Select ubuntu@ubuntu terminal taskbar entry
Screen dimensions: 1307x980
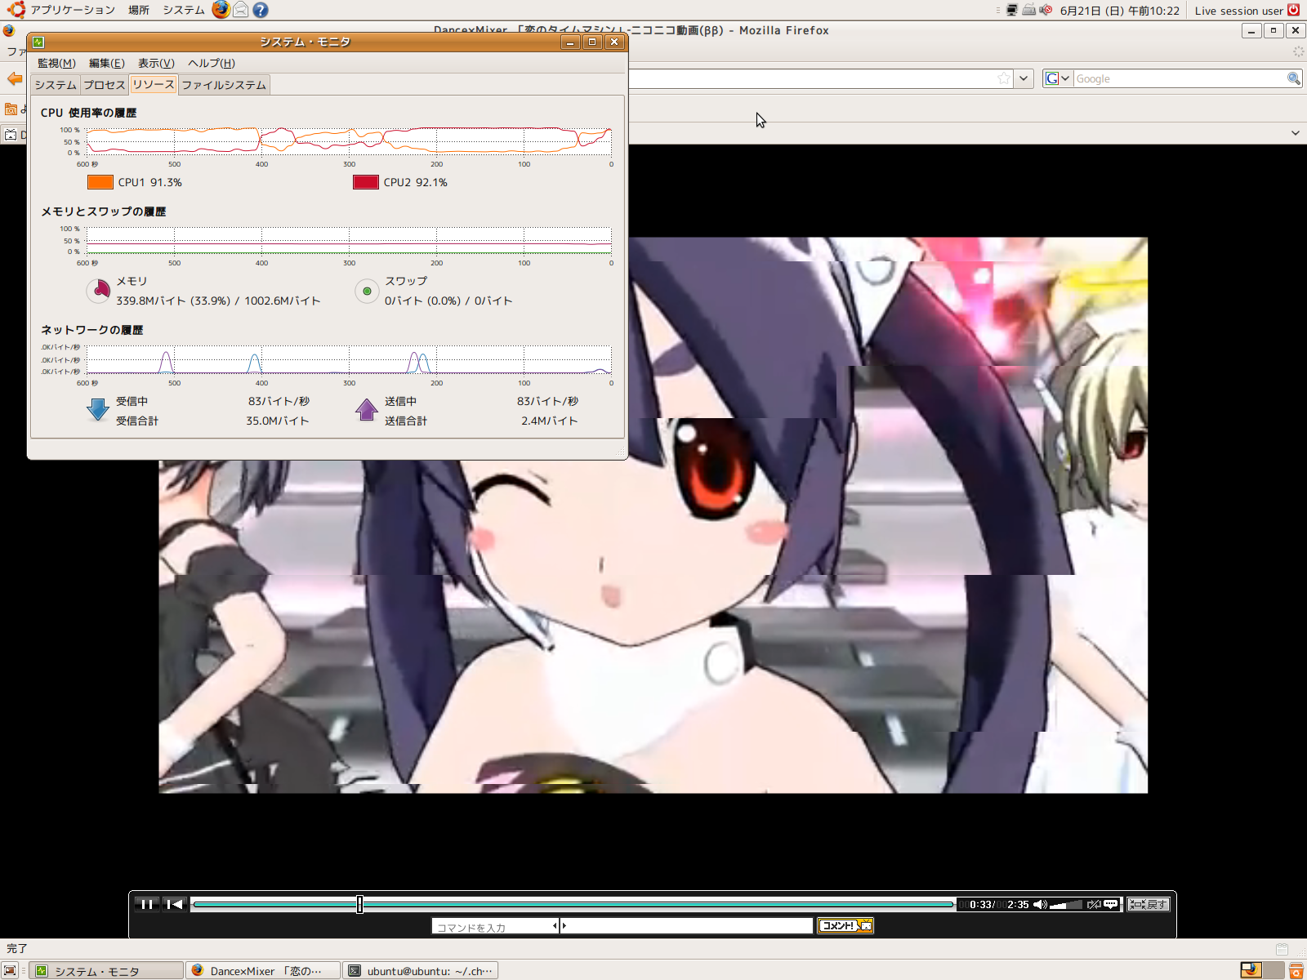click(420, 971)
